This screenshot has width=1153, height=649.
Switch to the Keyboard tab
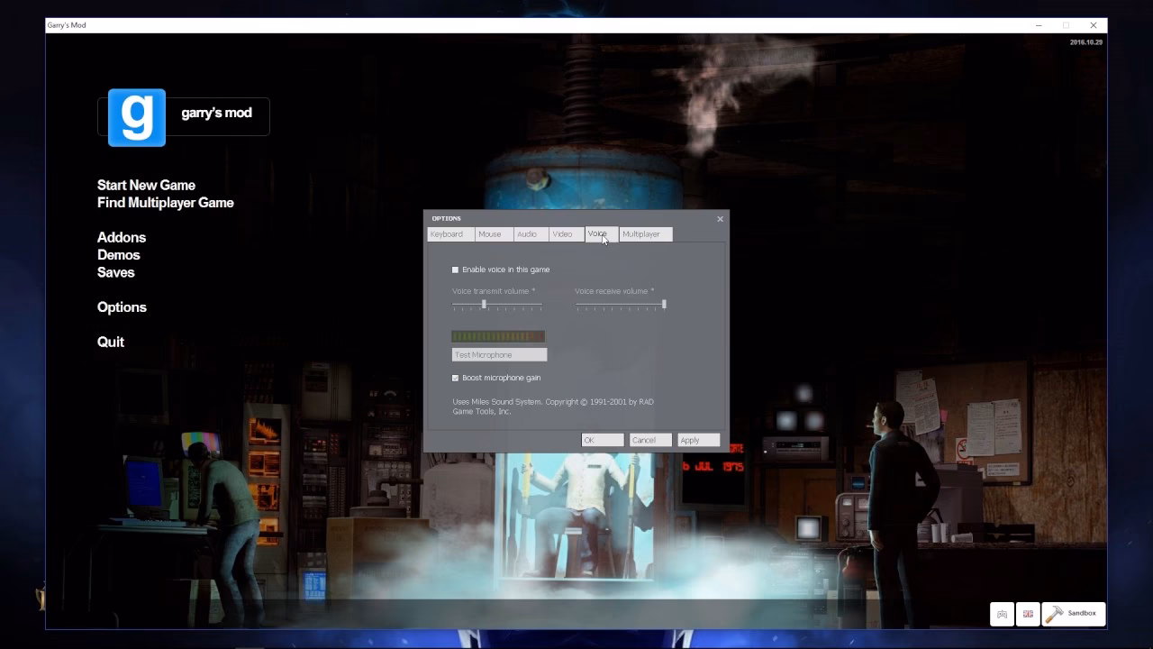click(x=450, y=234)
